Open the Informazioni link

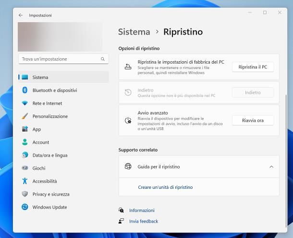click(142, 210)
